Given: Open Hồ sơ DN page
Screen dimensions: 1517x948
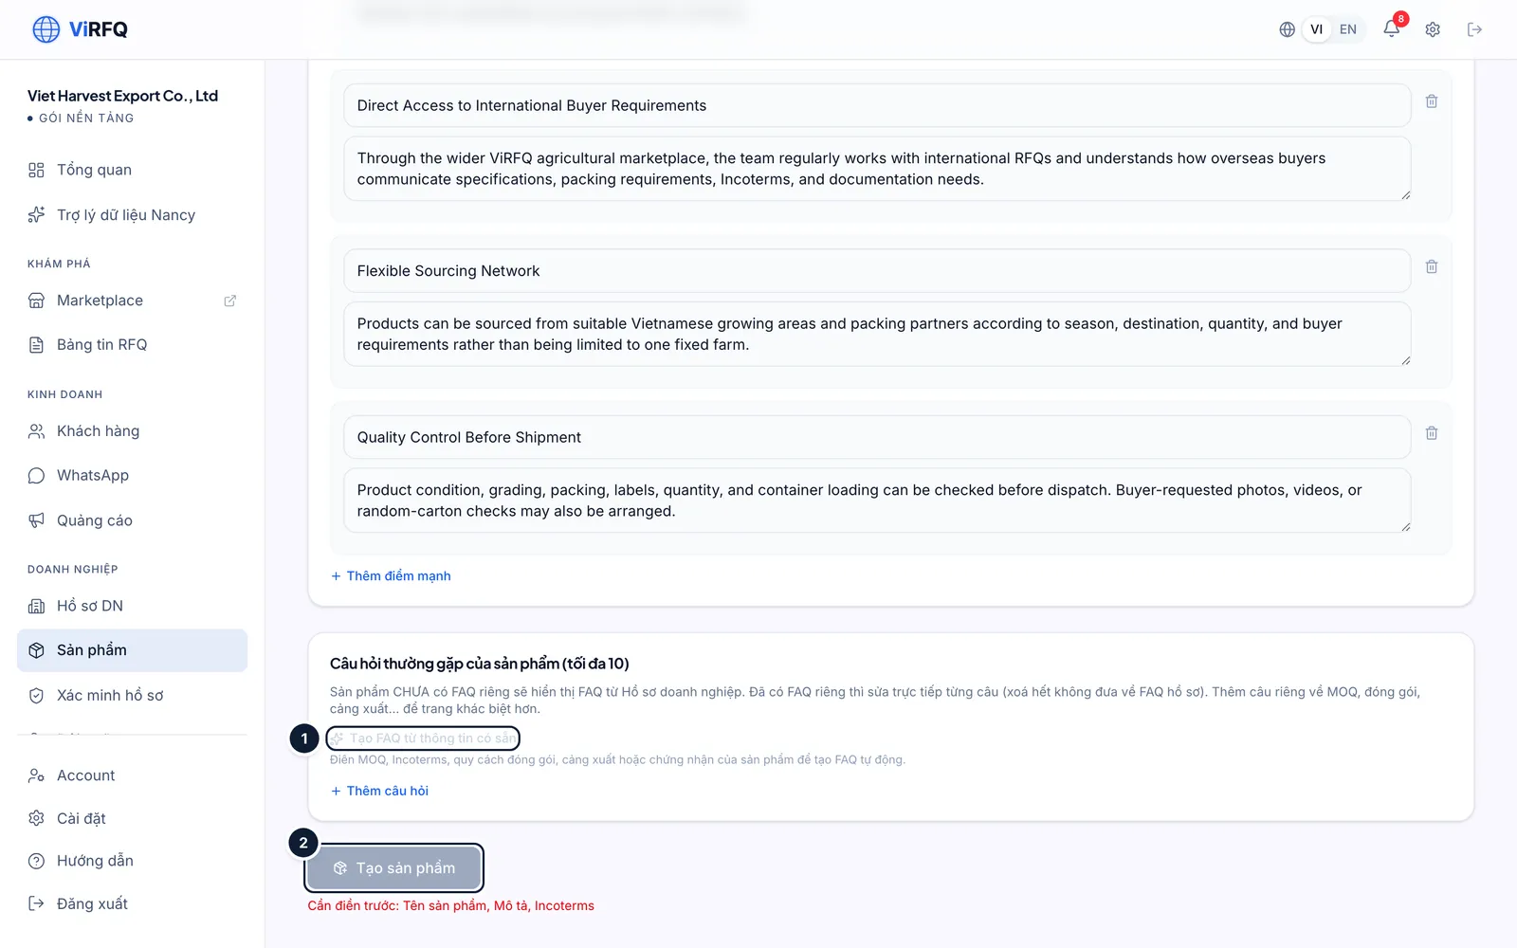Looking at the screenshot, I should click(132, 606).
